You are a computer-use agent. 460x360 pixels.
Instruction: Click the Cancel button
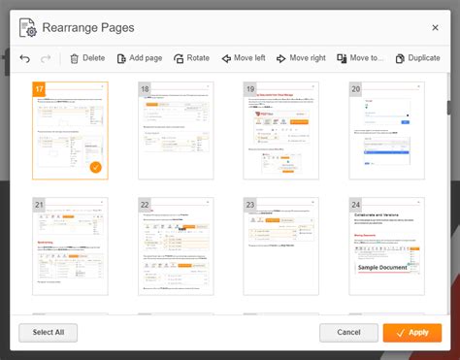pyautogui.click(x=348, y=333)
